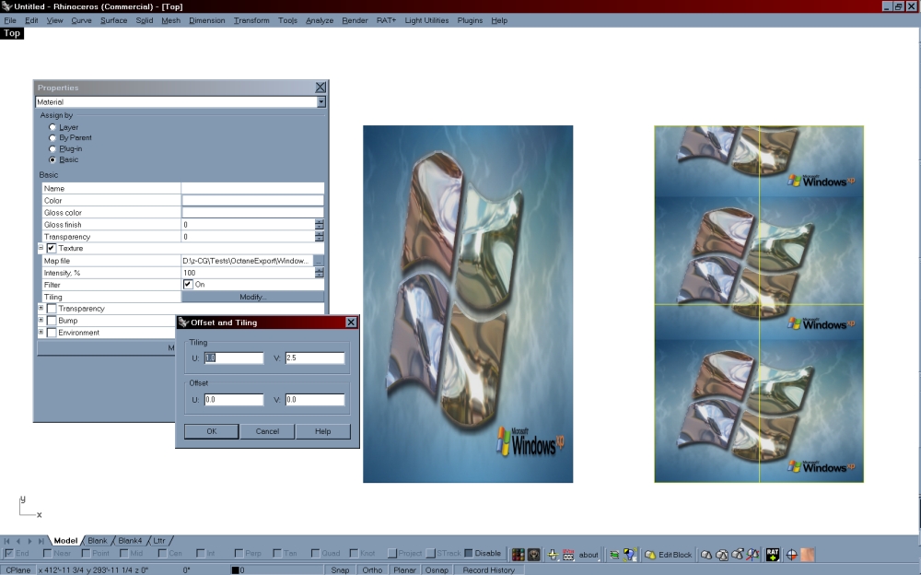Enable the Bump checkbox
Viewport: 921px width, 575px height.
tap(51, 321)
